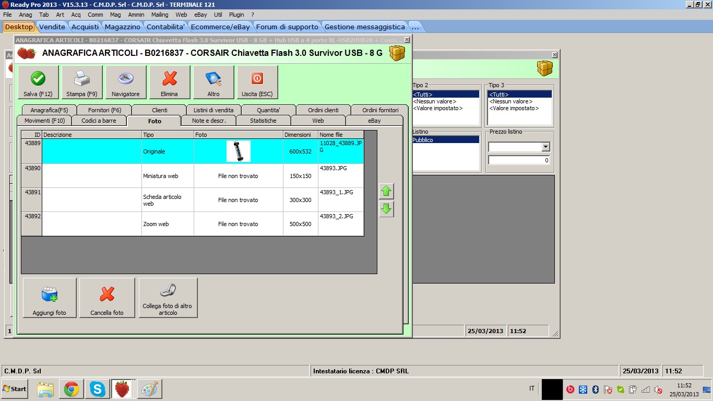
Task: Delete the article with Elimina
Action: tap(170, 82)
